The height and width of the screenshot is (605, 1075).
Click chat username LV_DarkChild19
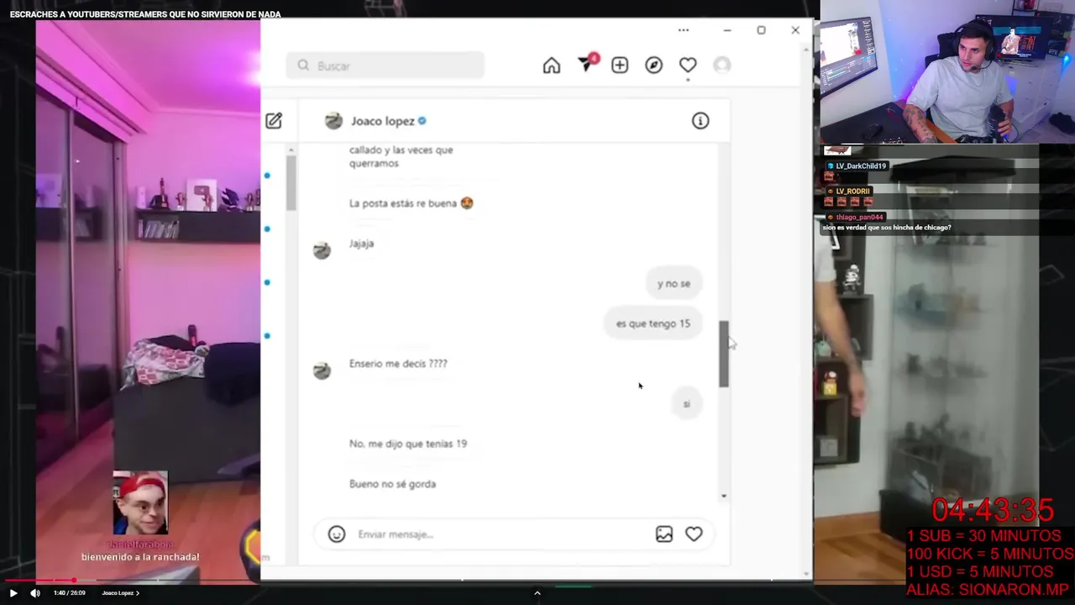(x=861, y=166)
